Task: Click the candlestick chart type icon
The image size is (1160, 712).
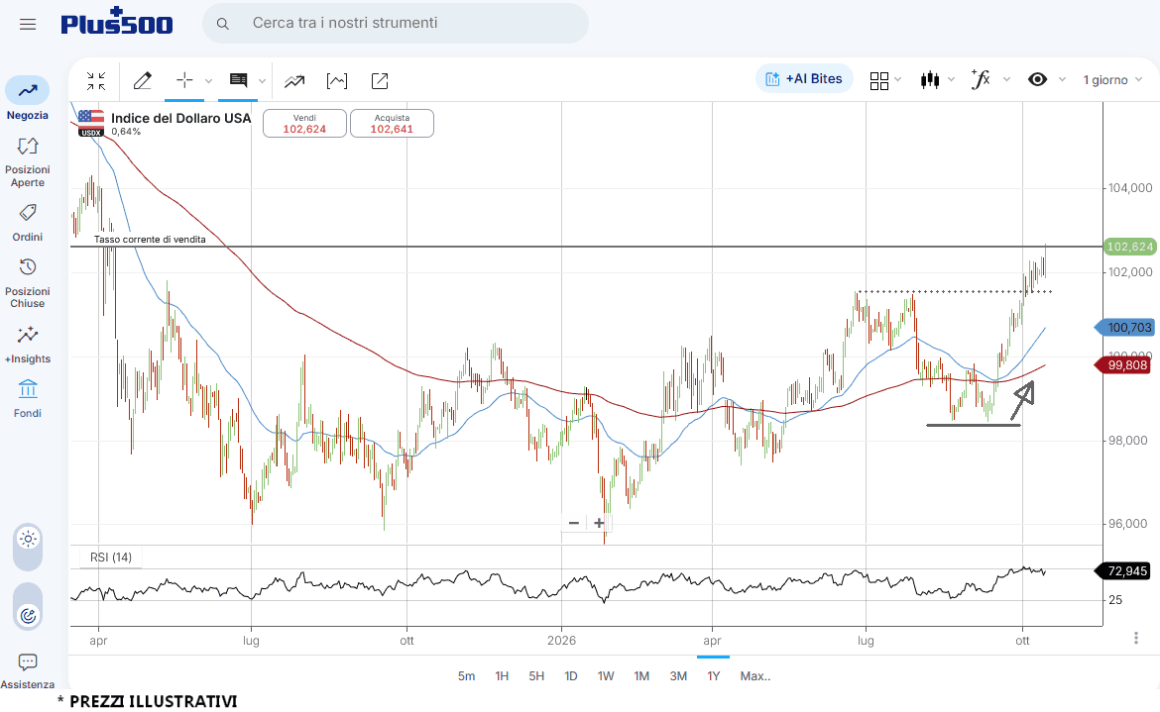Action: (x=930, y=80)
